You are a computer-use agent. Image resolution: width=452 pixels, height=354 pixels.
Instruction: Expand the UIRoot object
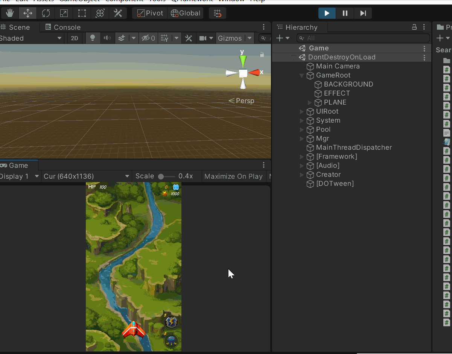(x=301, y=111)
